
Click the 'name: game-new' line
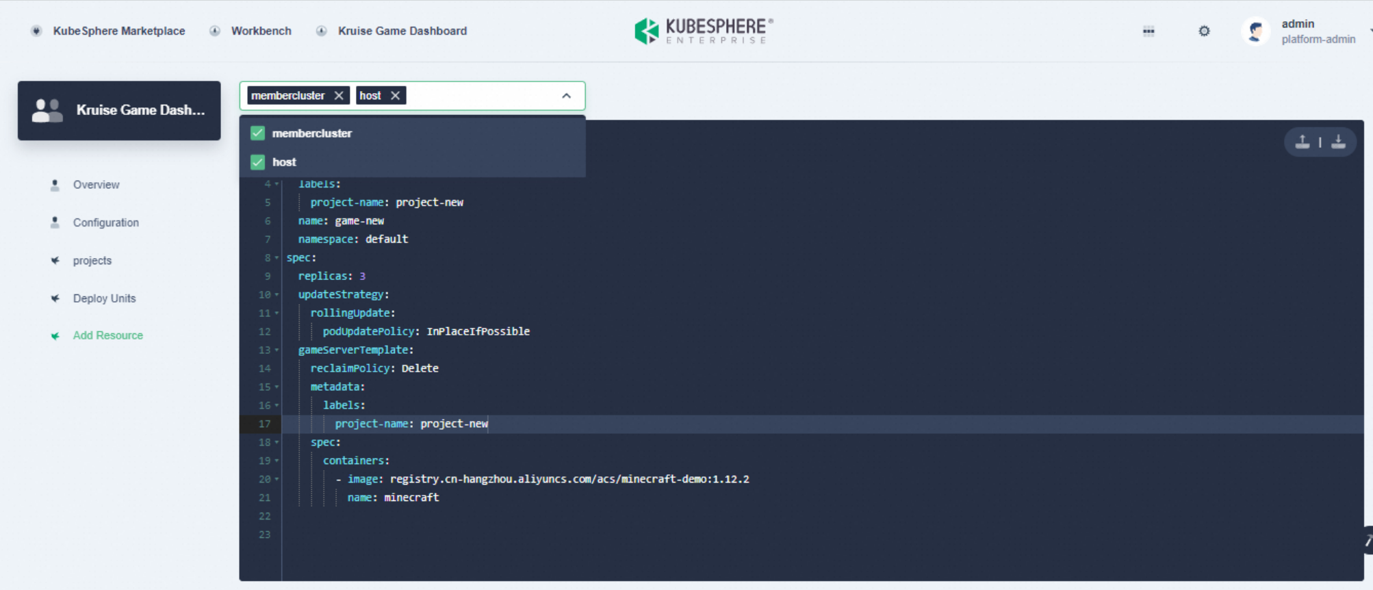341,221
